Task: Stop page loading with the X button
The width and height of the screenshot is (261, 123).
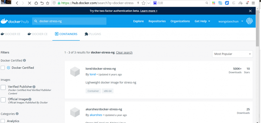Action: coord(29,3)
